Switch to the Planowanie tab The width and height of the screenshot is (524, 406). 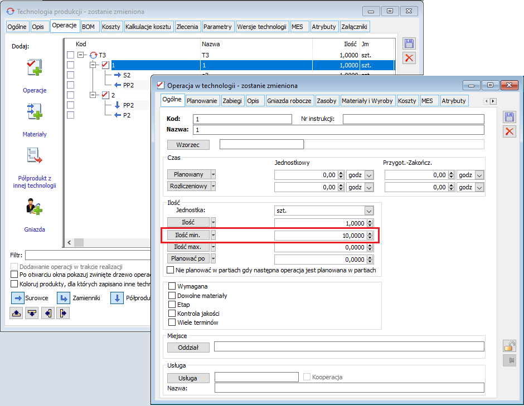[x=202, y=101]
